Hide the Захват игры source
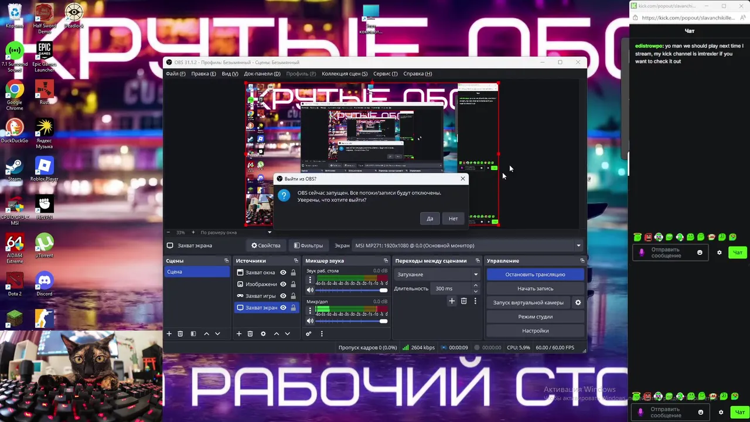Image resolution: width=750 pixels, height=422 pixels. (x=283, y=295)
